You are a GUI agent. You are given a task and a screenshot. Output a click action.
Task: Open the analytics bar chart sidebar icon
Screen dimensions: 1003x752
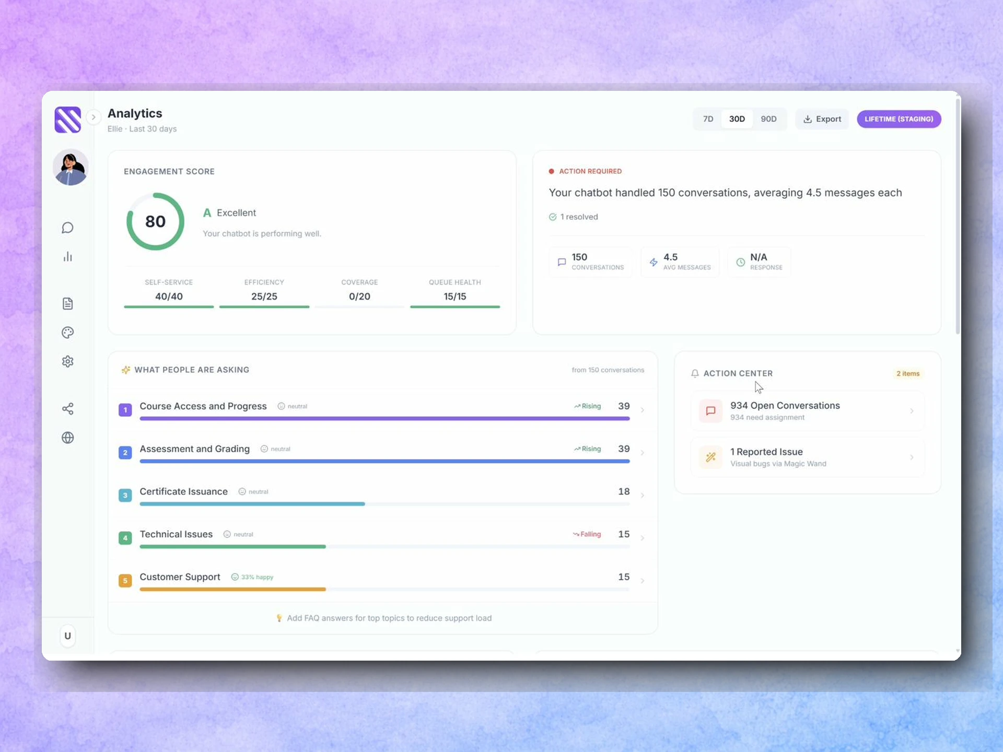[x=67, y=256]
